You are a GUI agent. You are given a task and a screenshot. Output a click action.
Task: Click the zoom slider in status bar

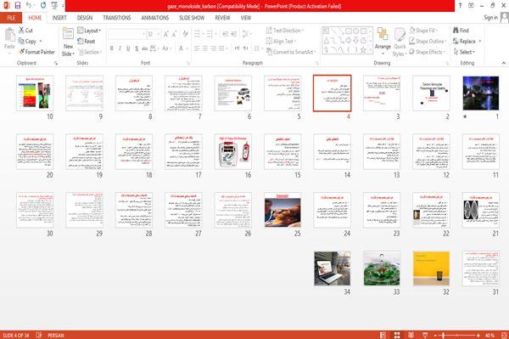456,335
